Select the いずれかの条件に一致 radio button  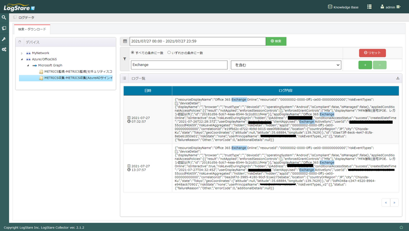click(169, 53)
